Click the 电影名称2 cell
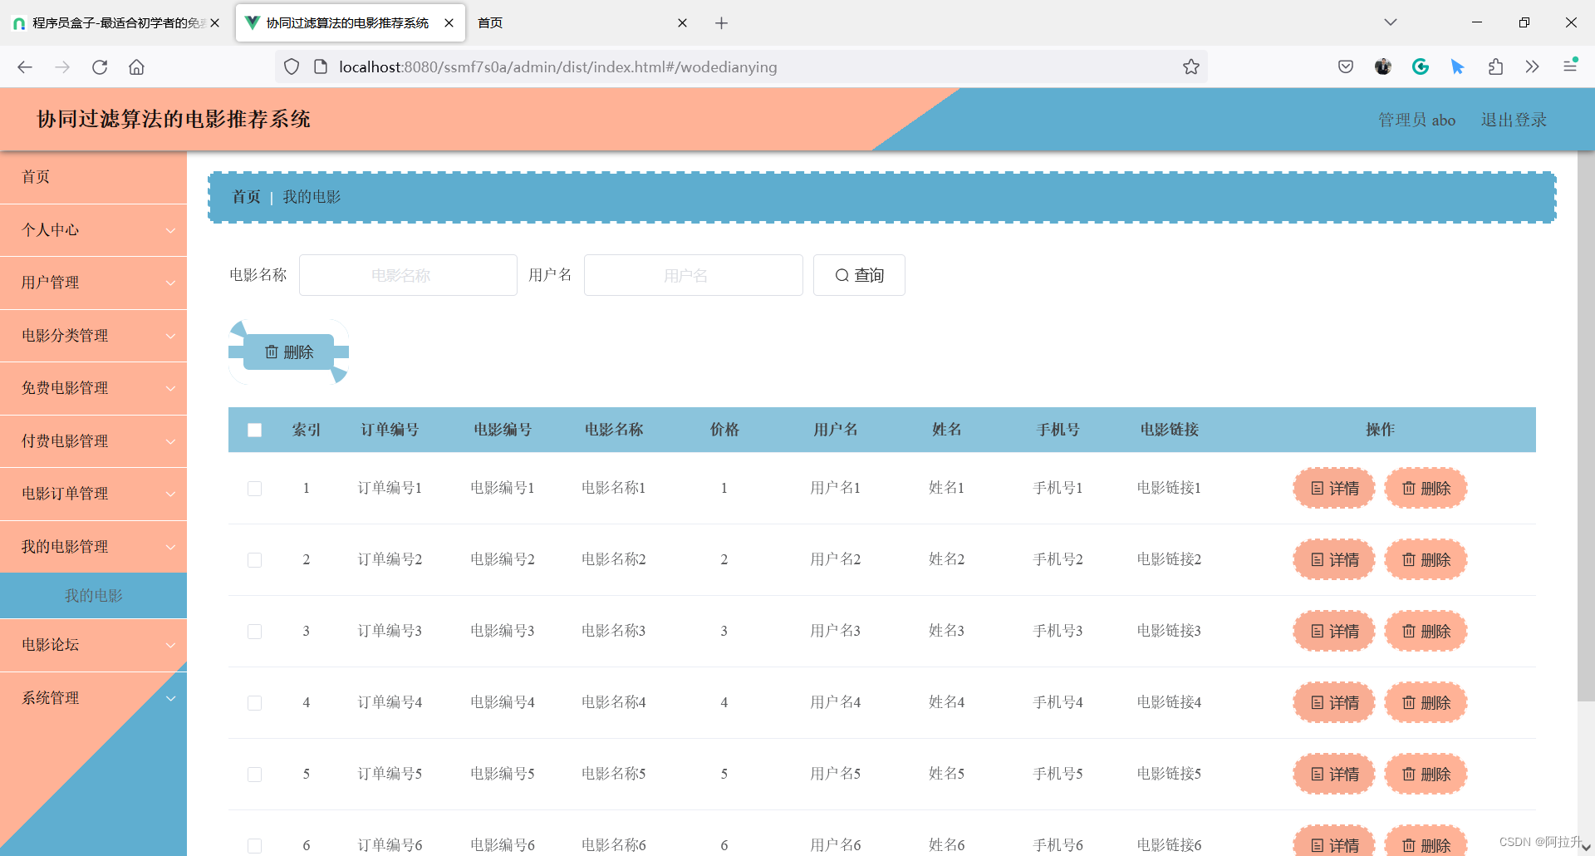Screen dimensions: 1595x856 pyautogui.click(x=614, y=559)
